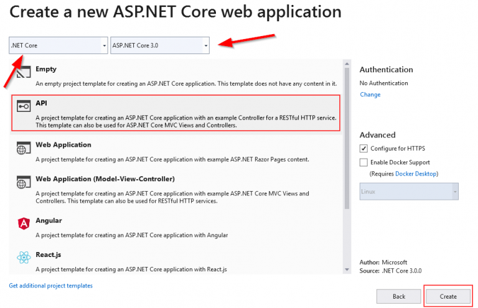
Task: Select the React.js atom icon
Action: (24, 258)
